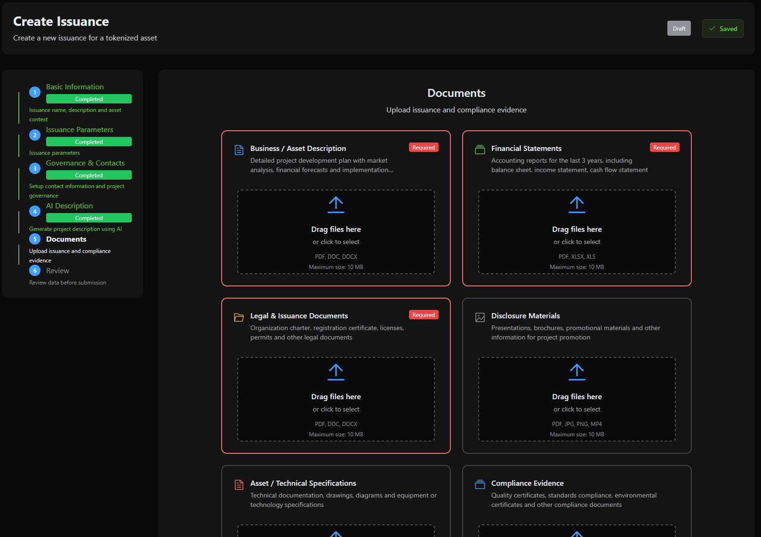The height and width of the screenshot is (537, 761).
Task: Click 'Upload issuance and compliance evidence' subtitle
Action: pos(457,110)
